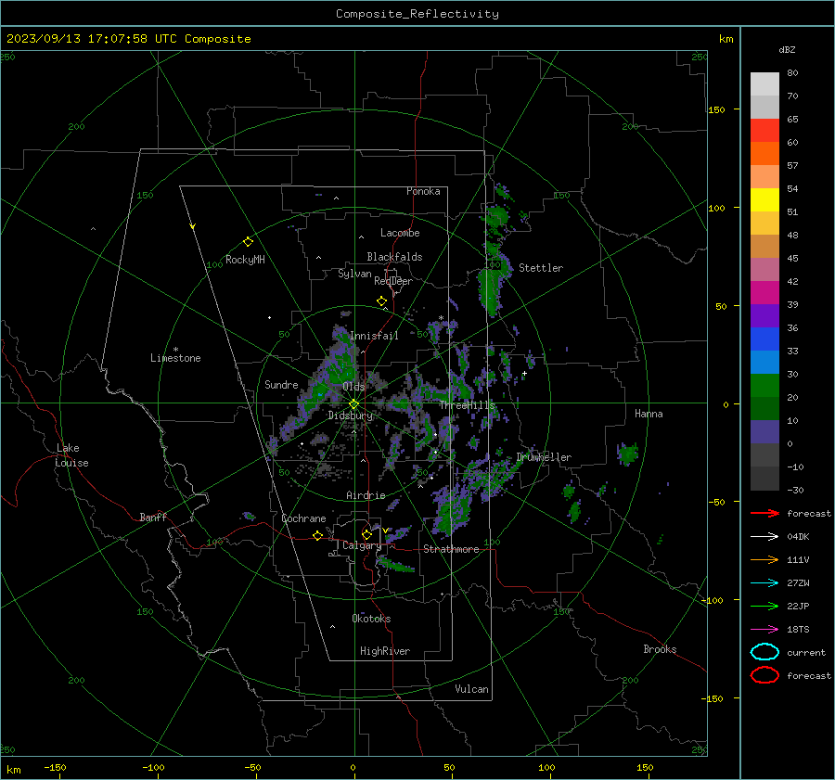Click the RockyMH label

tap(245, 260)
